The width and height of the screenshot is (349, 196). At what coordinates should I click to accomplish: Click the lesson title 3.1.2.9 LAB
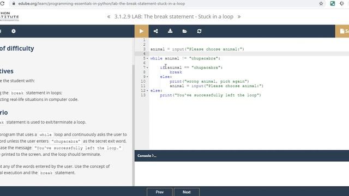tap(174, 17)
